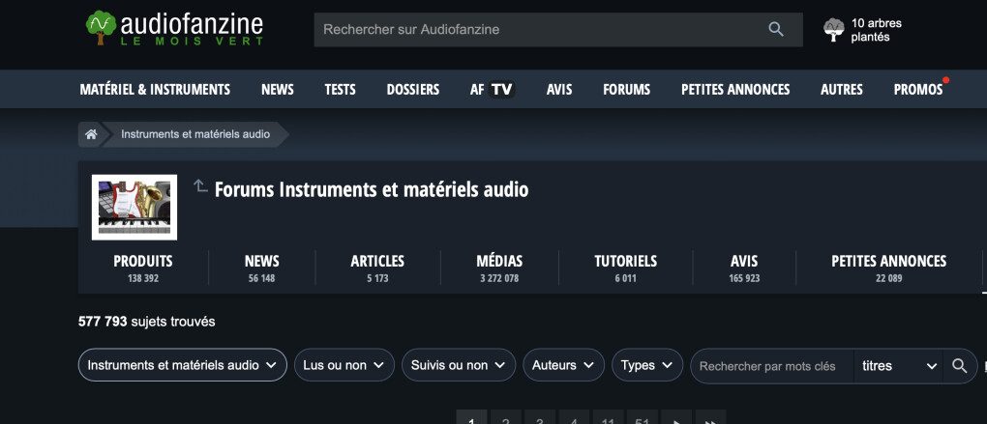Open the Petites Annonces navigation item
This screenshot has height=424, width=987.
pos(735,90)
